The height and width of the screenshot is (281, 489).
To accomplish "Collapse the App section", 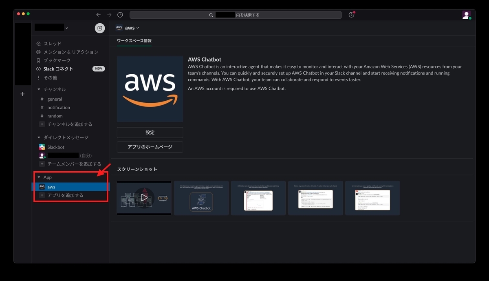I will coord(39,177).
